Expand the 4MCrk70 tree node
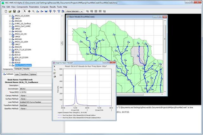Image resolution: width=203 pixels, height=135 pixels. (x=10, y=47)
